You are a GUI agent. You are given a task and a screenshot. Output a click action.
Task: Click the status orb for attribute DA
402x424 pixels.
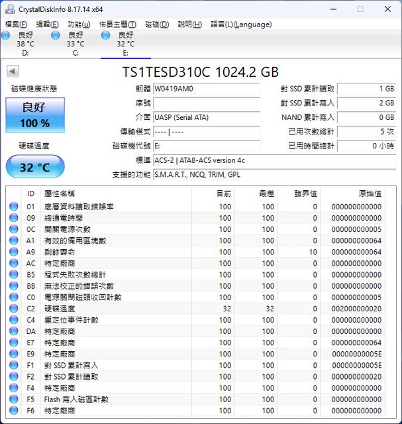[13, 331]
